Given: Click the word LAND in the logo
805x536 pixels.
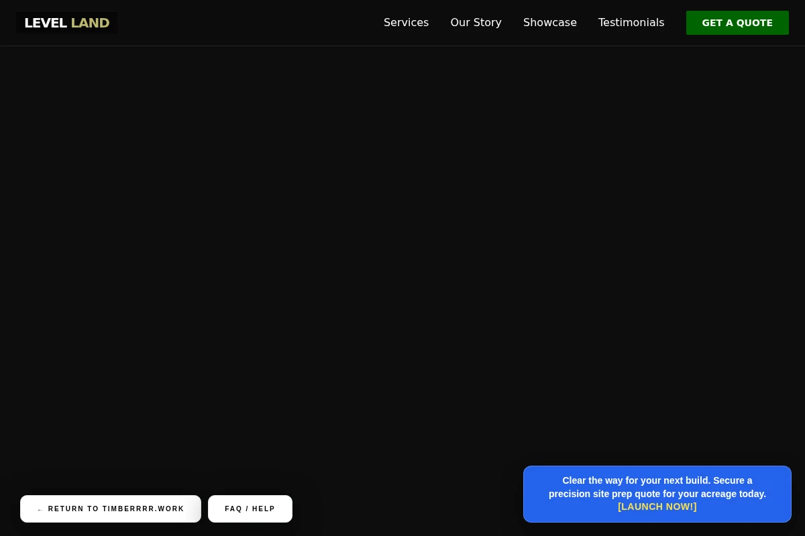Looking at the screenshot, I should pyautogui.click(x=90, y=23).
